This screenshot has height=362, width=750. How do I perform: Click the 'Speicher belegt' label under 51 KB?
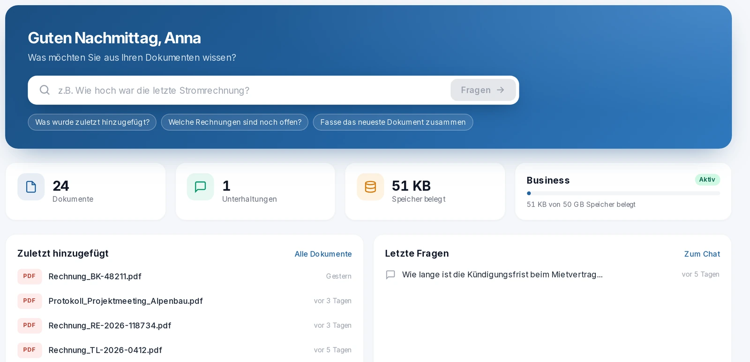click(x=419, y=199)
